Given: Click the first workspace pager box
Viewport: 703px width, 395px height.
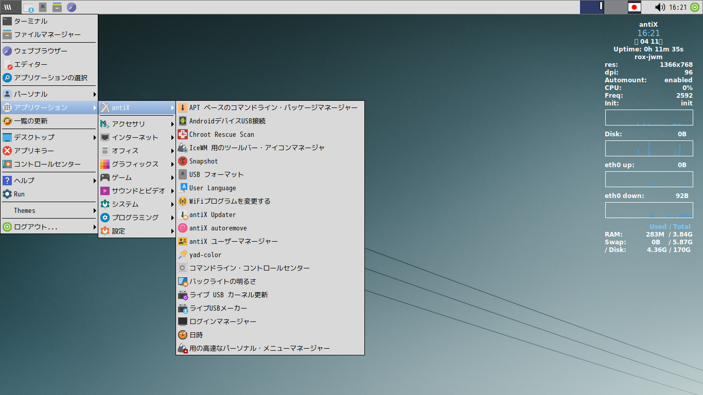Looking at the screenshot, I should 592,7.
